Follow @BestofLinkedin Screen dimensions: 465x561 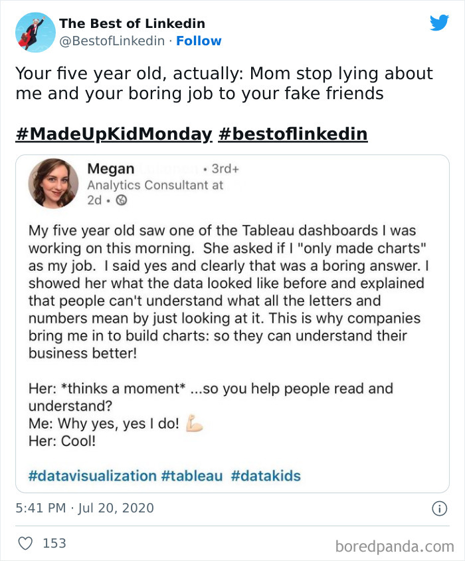click(x=199, y=41)
